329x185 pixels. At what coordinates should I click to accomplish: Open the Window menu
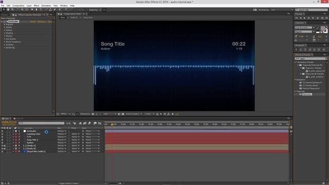point(64,6)
